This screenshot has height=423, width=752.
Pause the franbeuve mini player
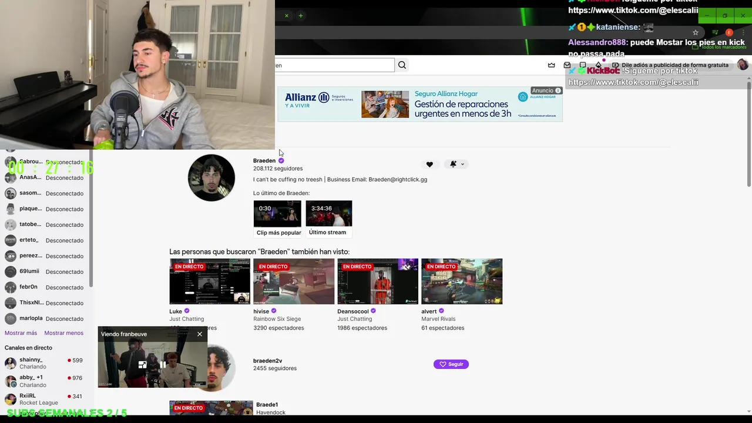pyautogui.click(x=163, y=365)
